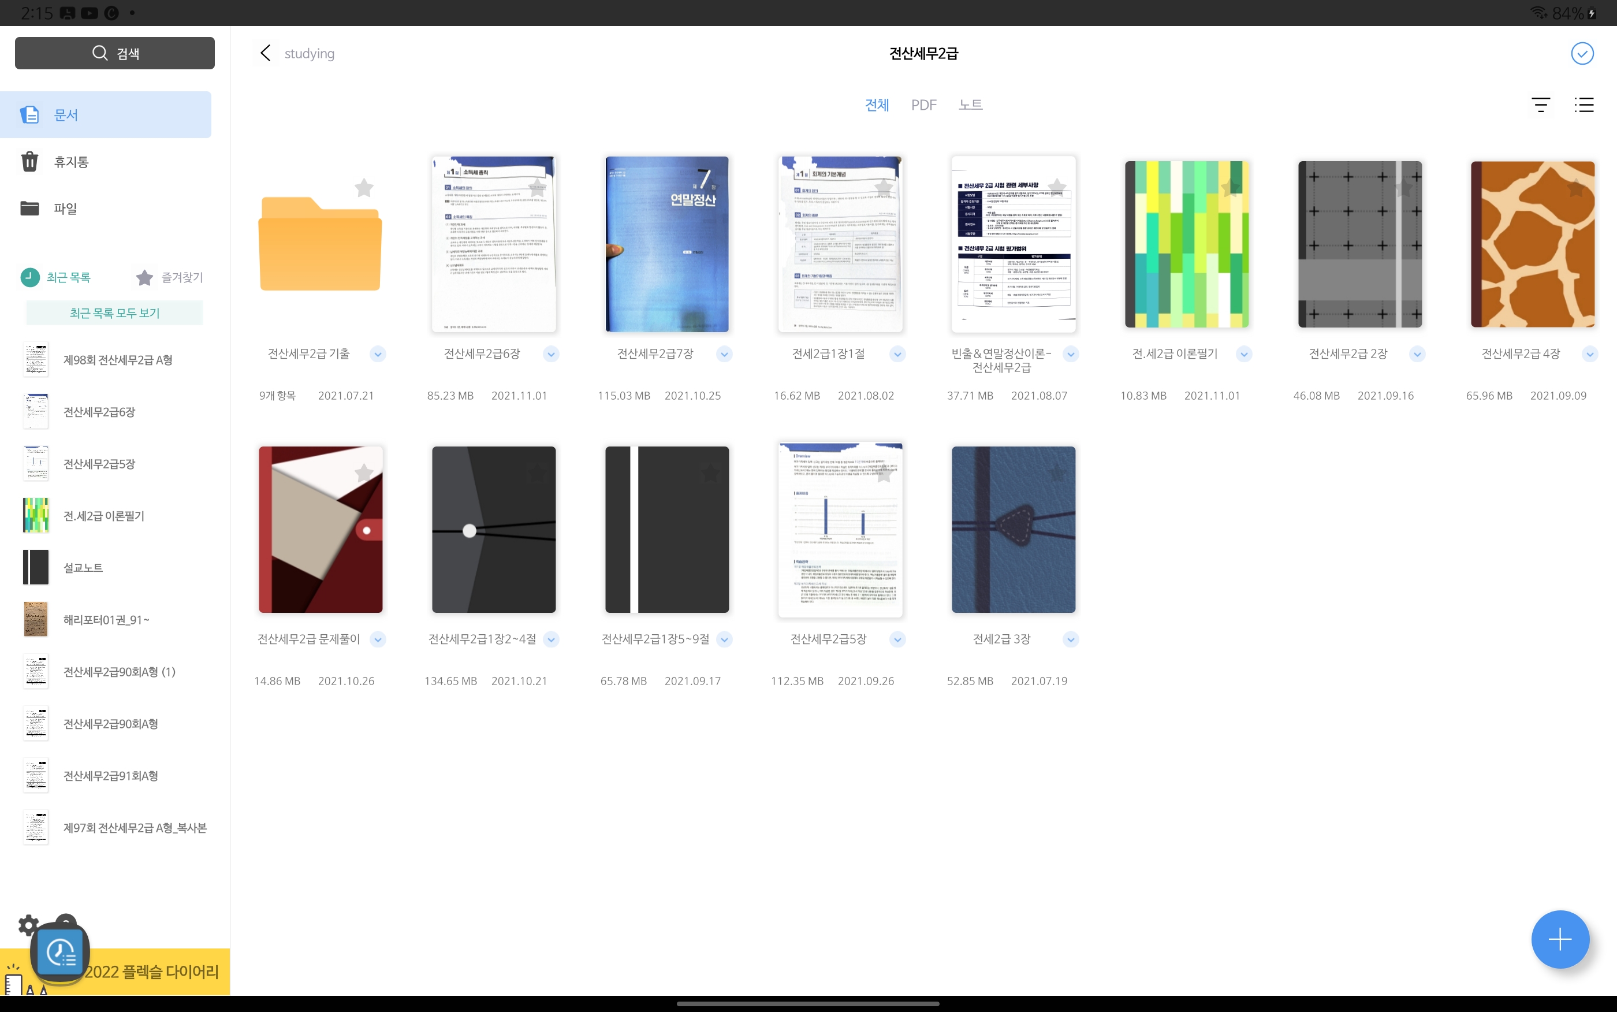Screen dimensions: 1617x1012
Task: Expand options for 전산세무2급6장
Action: click(x=552, y=354)
